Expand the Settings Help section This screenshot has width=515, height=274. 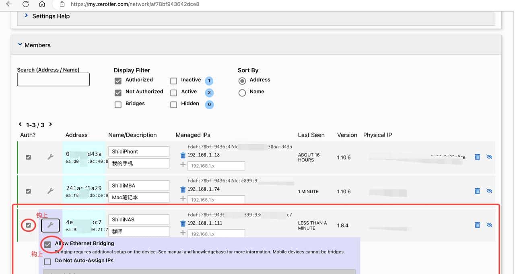[x=27, y=16]
